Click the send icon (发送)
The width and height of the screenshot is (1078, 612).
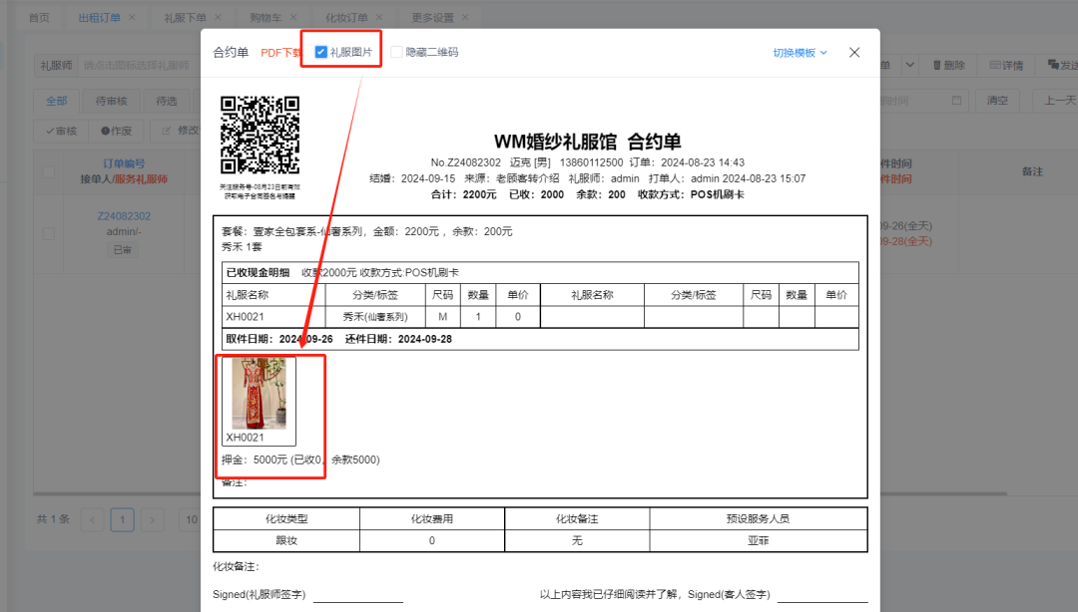point(1054,65)
